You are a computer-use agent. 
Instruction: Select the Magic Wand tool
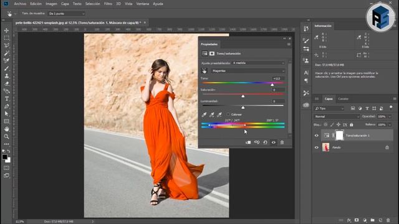tap(7, 53)
